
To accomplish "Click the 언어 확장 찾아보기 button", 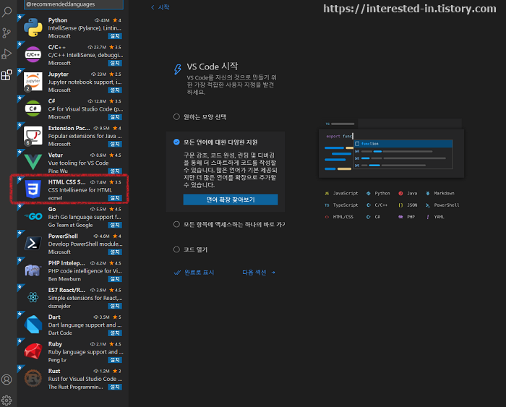I will (x=231, y=200).
